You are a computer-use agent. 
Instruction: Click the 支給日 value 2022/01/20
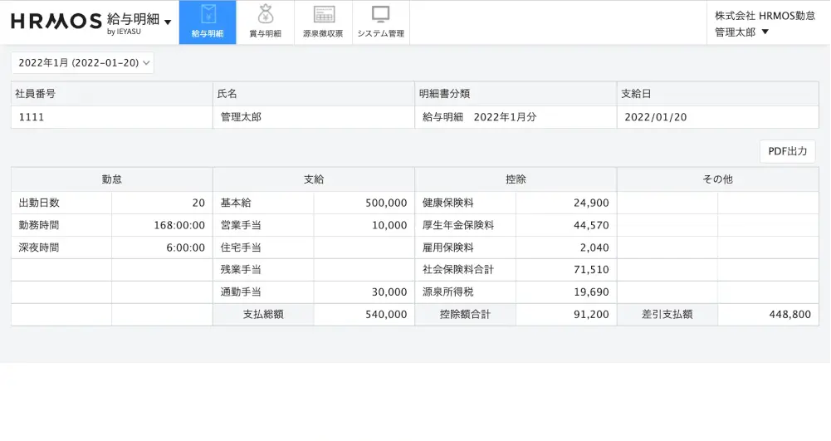click(x=656, y=117)
